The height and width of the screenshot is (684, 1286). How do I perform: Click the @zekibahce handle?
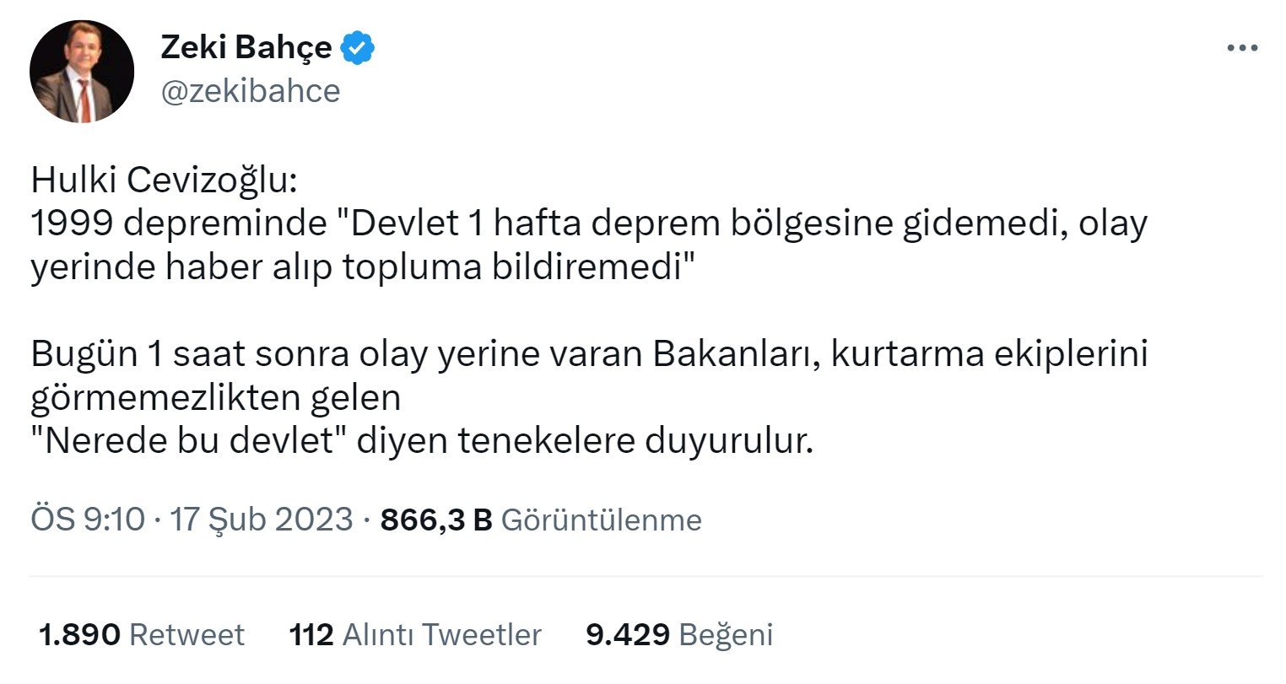250,91
